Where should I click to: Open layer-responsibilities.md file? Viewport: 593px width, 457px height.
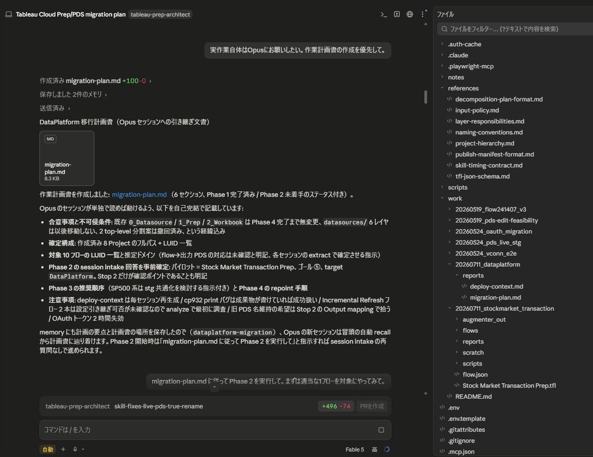(x=490, y=121)
